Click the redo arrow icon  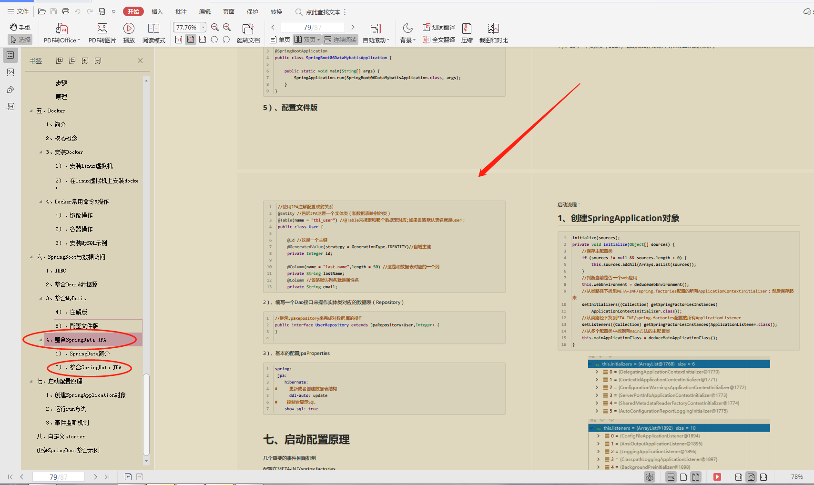click(90, 11)
